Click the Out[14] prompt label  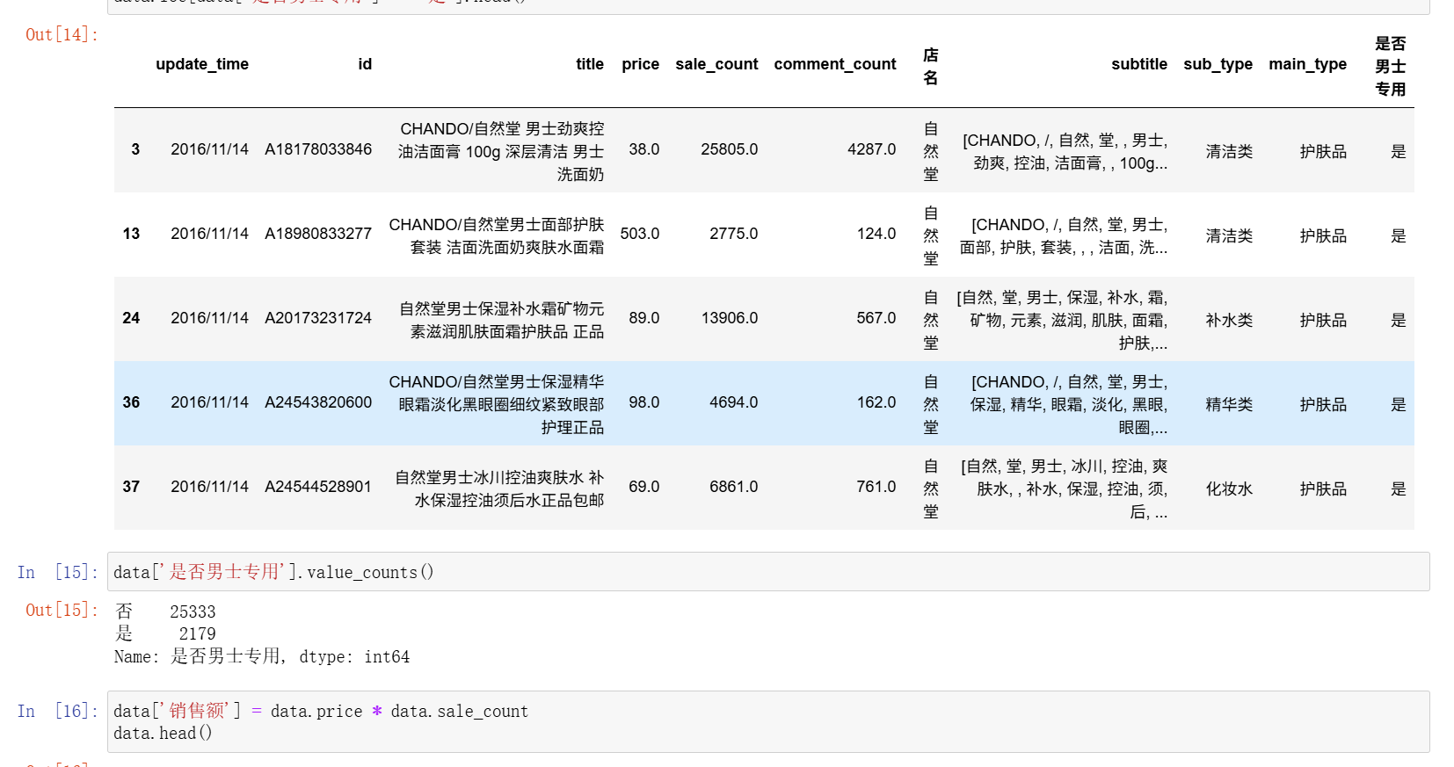[x=62, y=34]
